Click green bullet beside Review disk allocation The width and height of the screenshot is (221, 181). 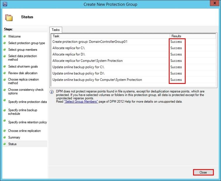coord(4,73)
